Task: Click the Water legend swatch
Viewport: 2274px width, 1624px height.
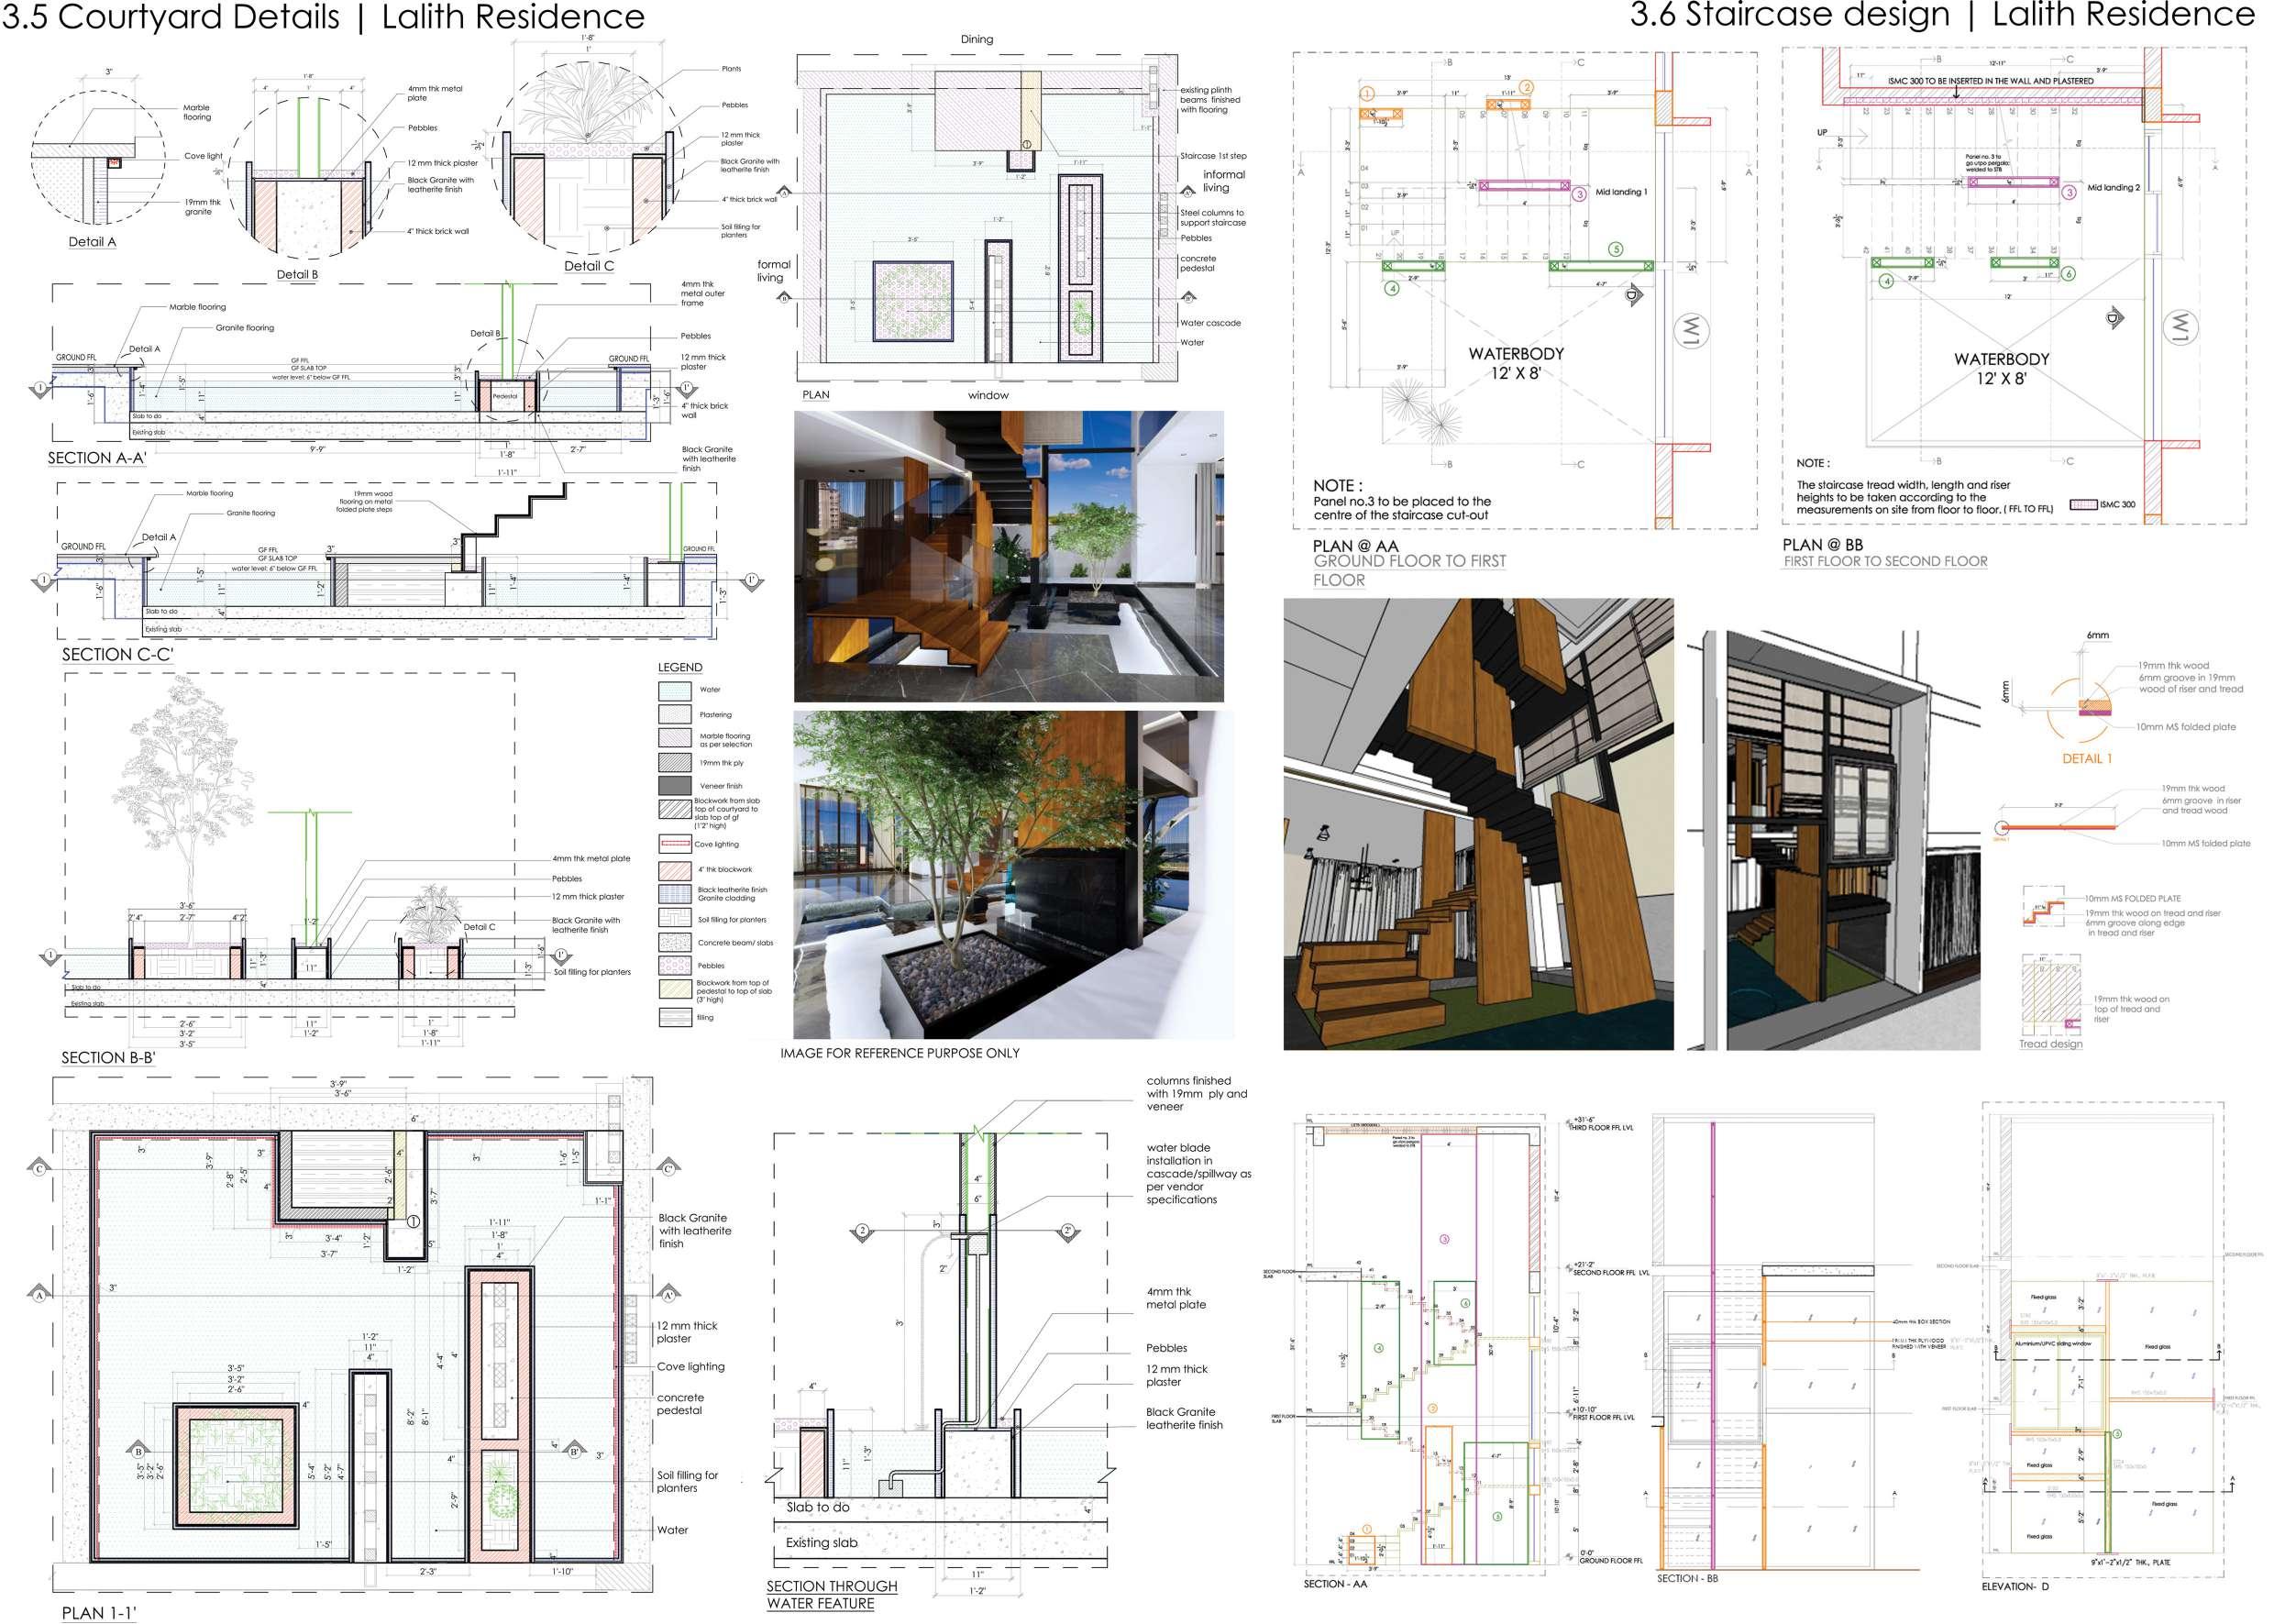Action: point(675,690)
